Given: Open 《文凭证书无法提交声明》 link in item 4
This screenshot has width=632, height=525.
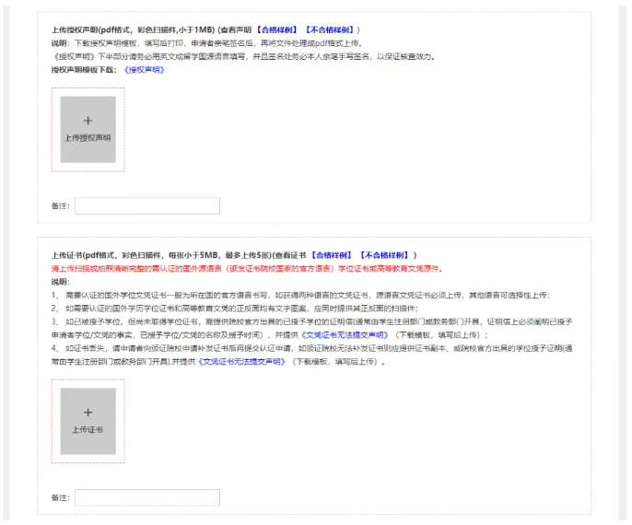Looking at the screenshot, I should click(x=241, y=361).
